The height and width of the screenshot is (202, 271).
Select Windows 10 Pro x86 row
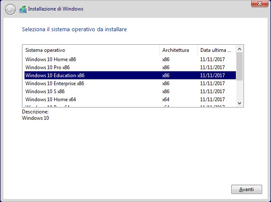(x=130, y=67)
